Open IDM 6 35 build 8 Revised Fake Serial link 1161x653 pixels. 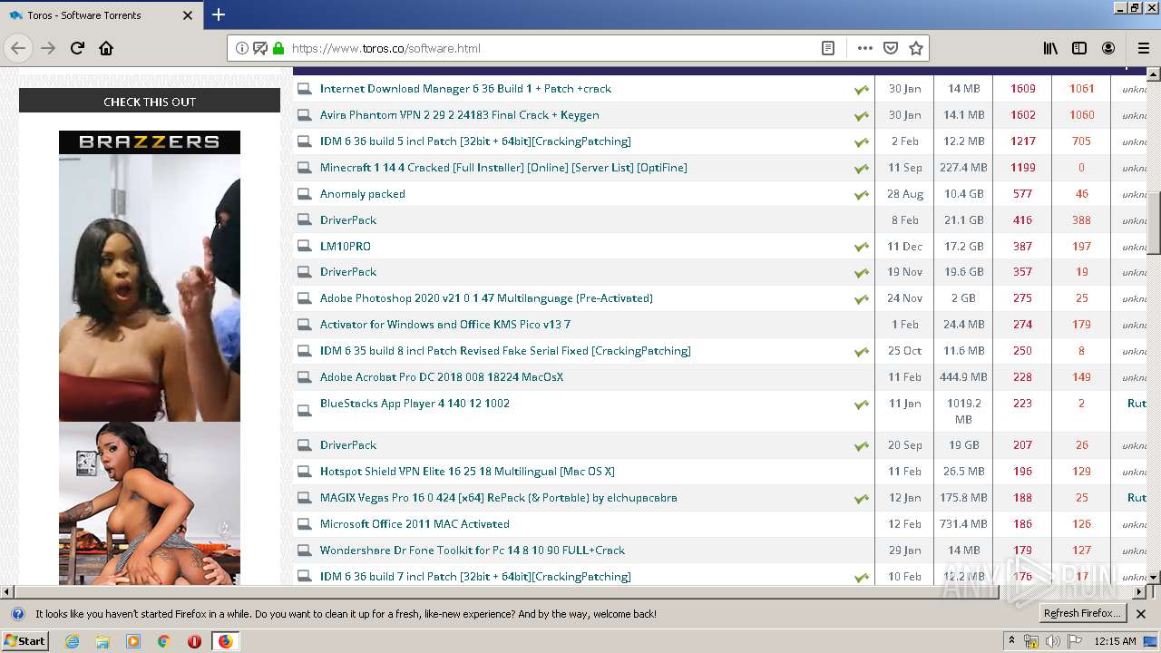click(505, 351)
